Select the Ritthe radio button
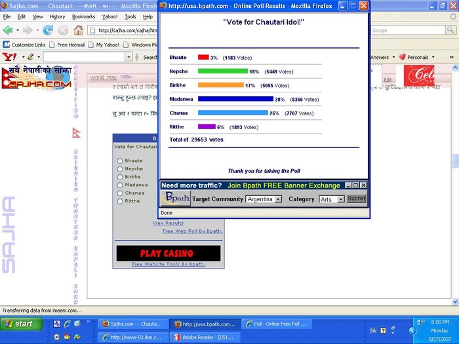Viewport: 459px width, 344px height. tap(120, 201)
